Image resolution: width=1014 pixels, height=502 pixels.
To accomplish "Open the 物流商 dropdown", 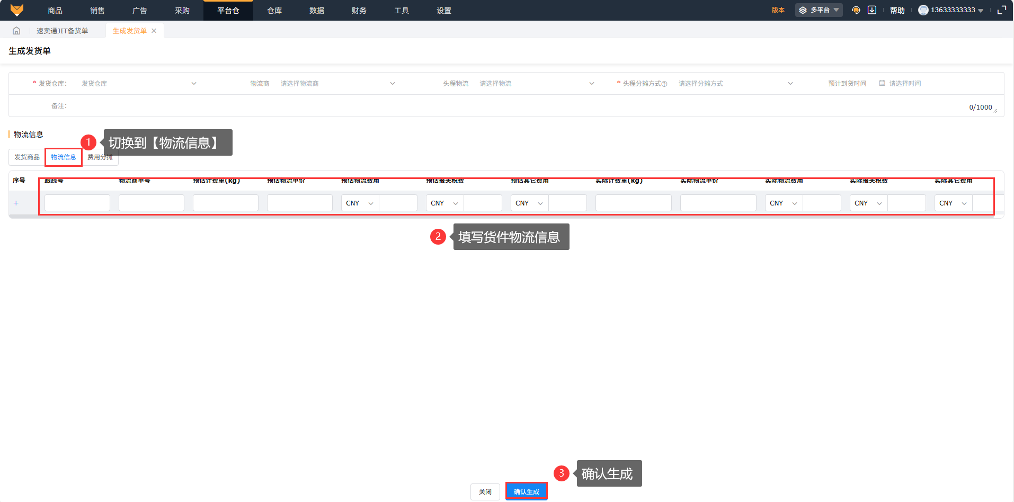I will pos(337,84).
